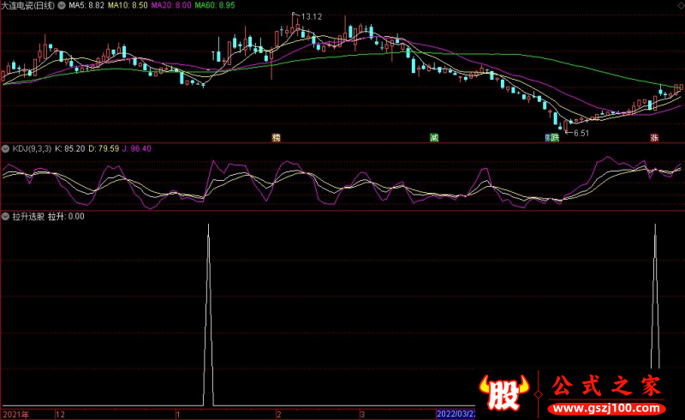Open 拉升选股 indicator dropdown arrow

(x=5, y=216)
